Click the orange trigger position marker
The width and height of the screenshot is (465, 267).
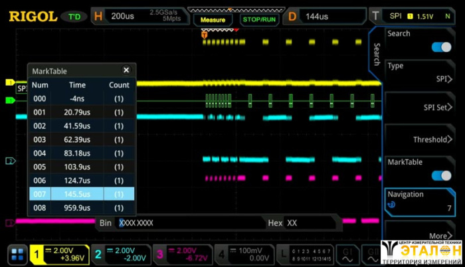[x=205, y=35]
